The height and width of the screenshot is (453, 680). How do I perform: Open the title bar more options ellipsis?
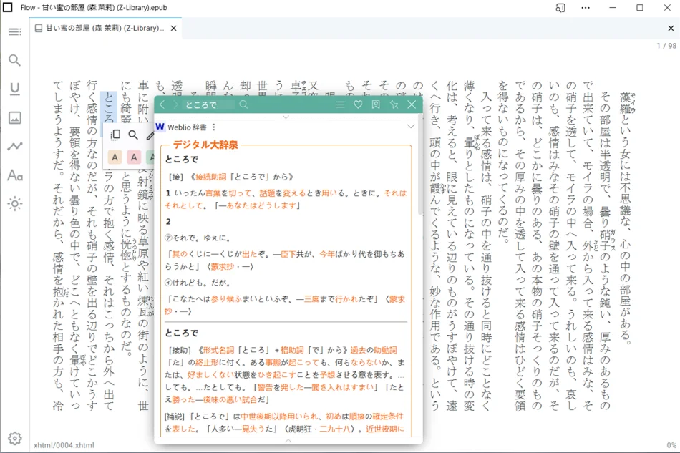tap(586, 8)
